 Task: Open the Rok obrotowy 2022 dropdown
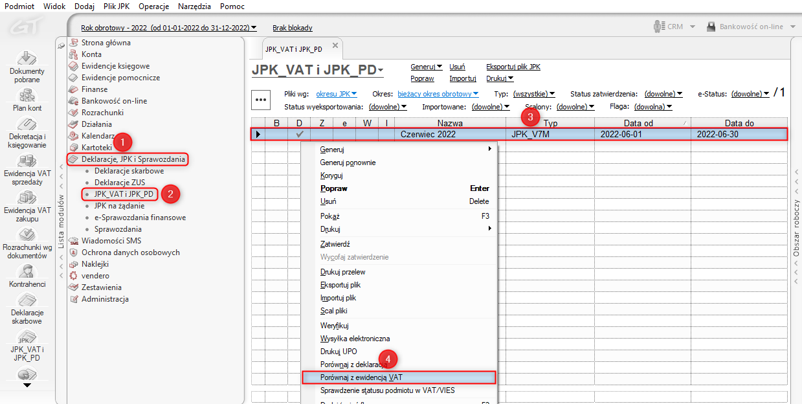tap(168, 28)
